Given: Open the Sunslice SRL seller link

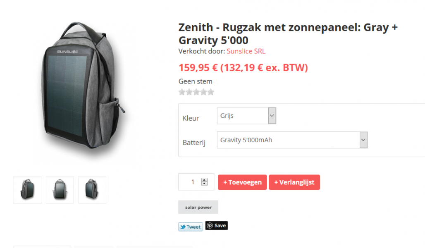Looking at the screenshot, I should [x=246, y=51].
